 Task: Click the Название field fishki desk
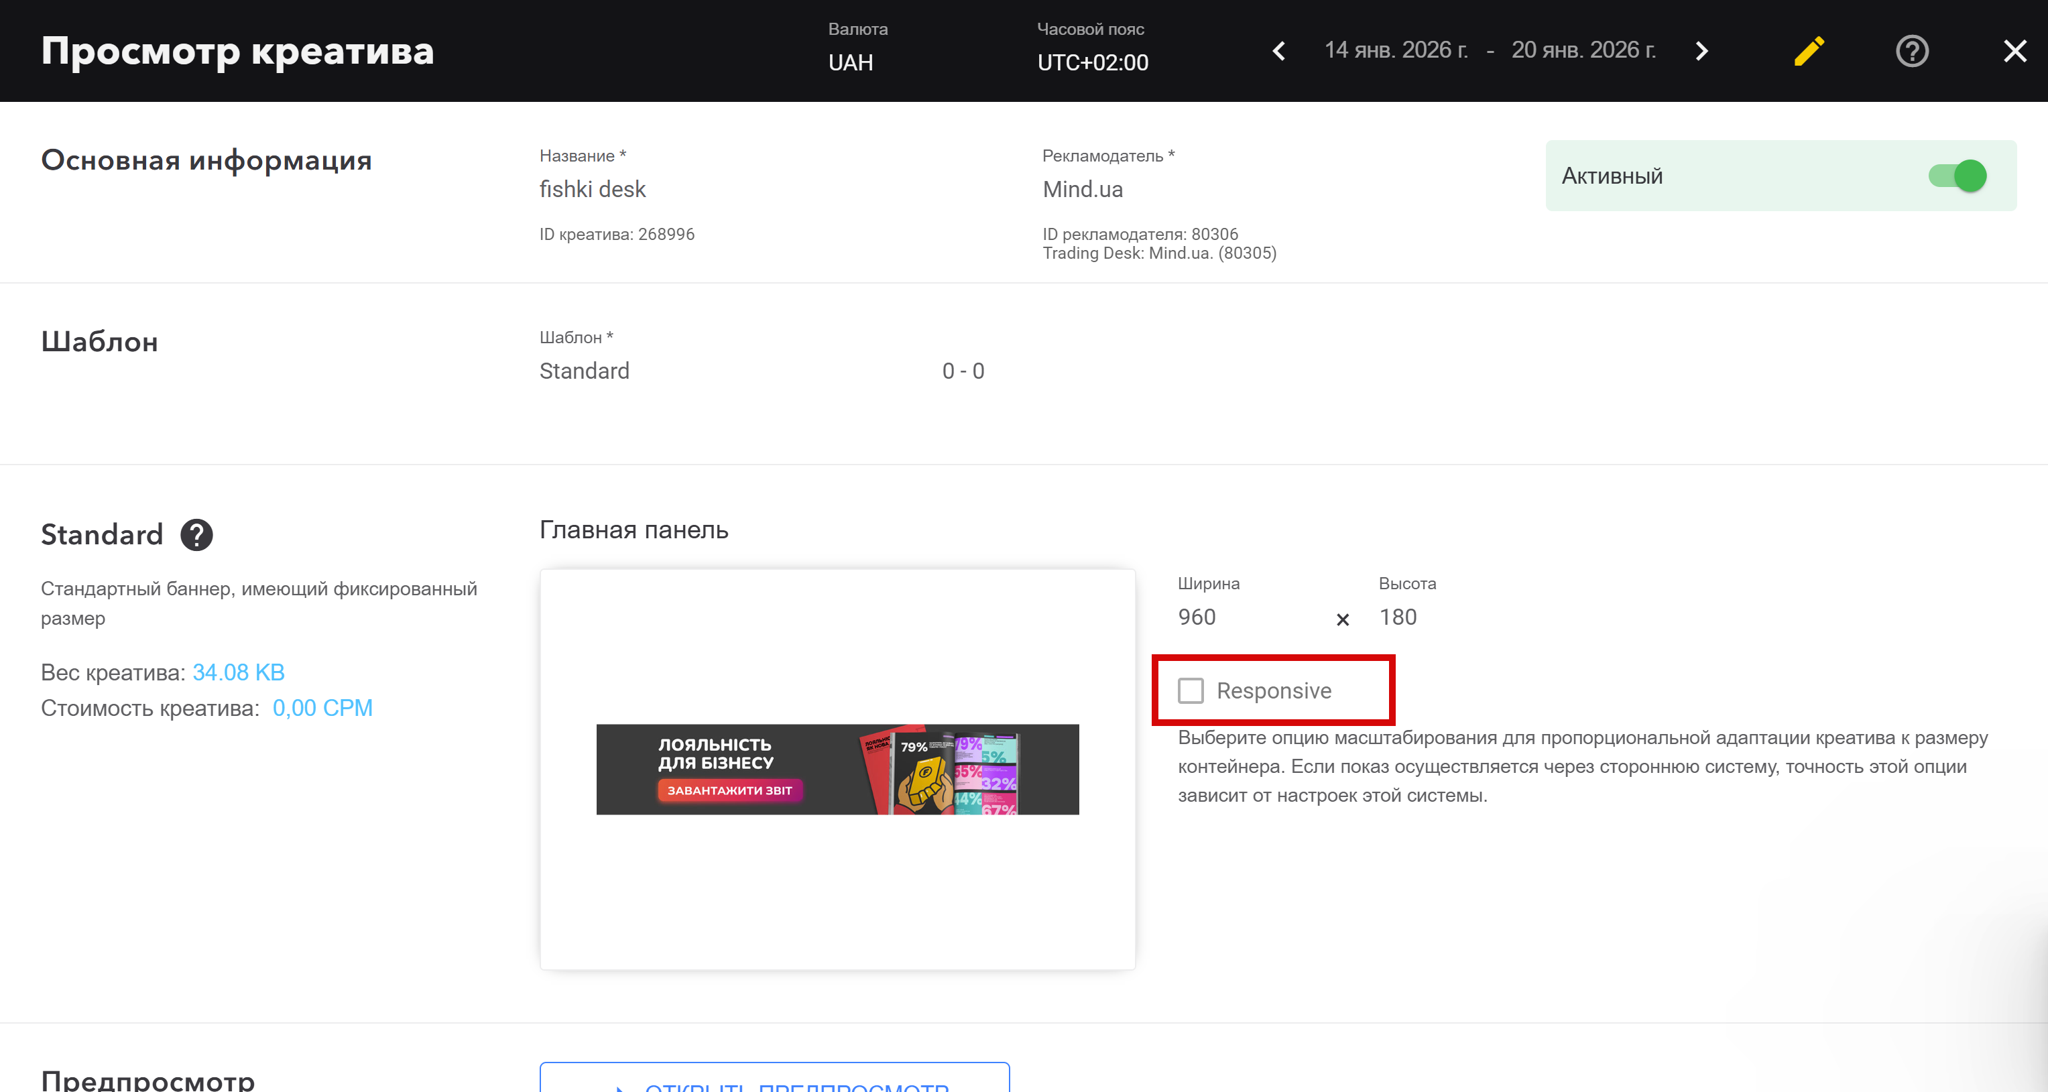click(x=593, y=189)
